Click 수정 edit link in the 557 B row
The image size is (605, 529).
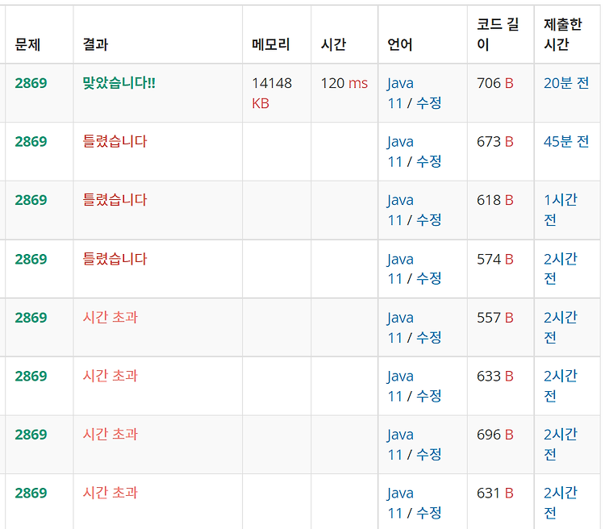[428, 338]
